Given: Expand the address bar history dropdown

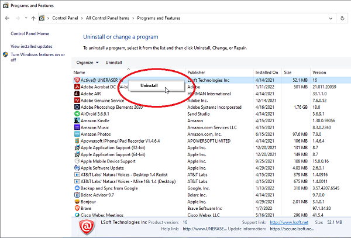Looking at the screenshot, I should point(331,18).
